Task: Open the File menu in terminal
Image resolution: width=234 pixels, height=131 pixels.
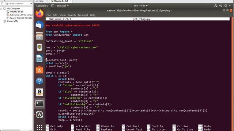Action: (x=49, y=15)
